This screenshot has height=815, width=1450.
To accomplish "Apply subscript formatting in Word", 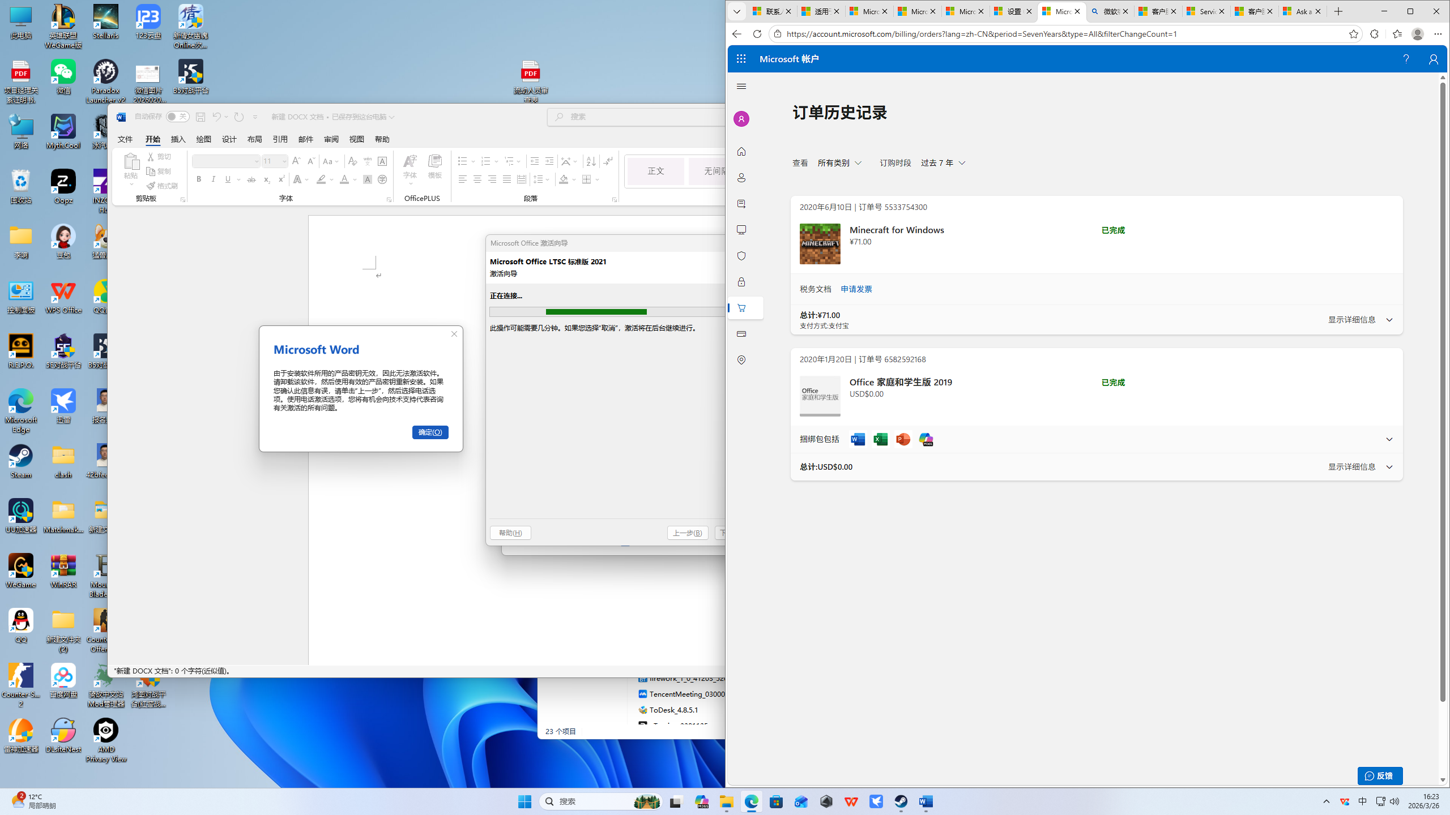I will tap(266, 179).
